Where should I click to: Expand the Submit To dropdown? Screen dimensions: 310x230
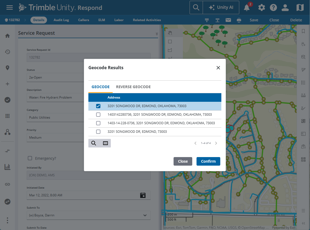coord(145,215)
